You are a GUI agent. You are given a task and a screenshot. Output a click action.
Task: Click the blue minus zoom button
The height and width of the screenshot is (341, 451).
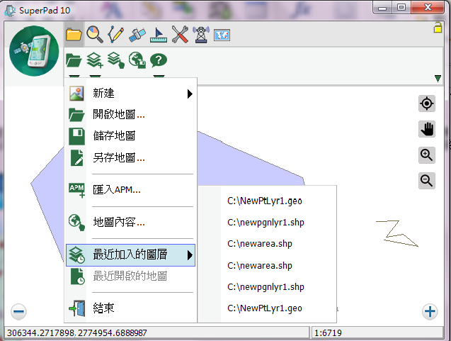18,312
